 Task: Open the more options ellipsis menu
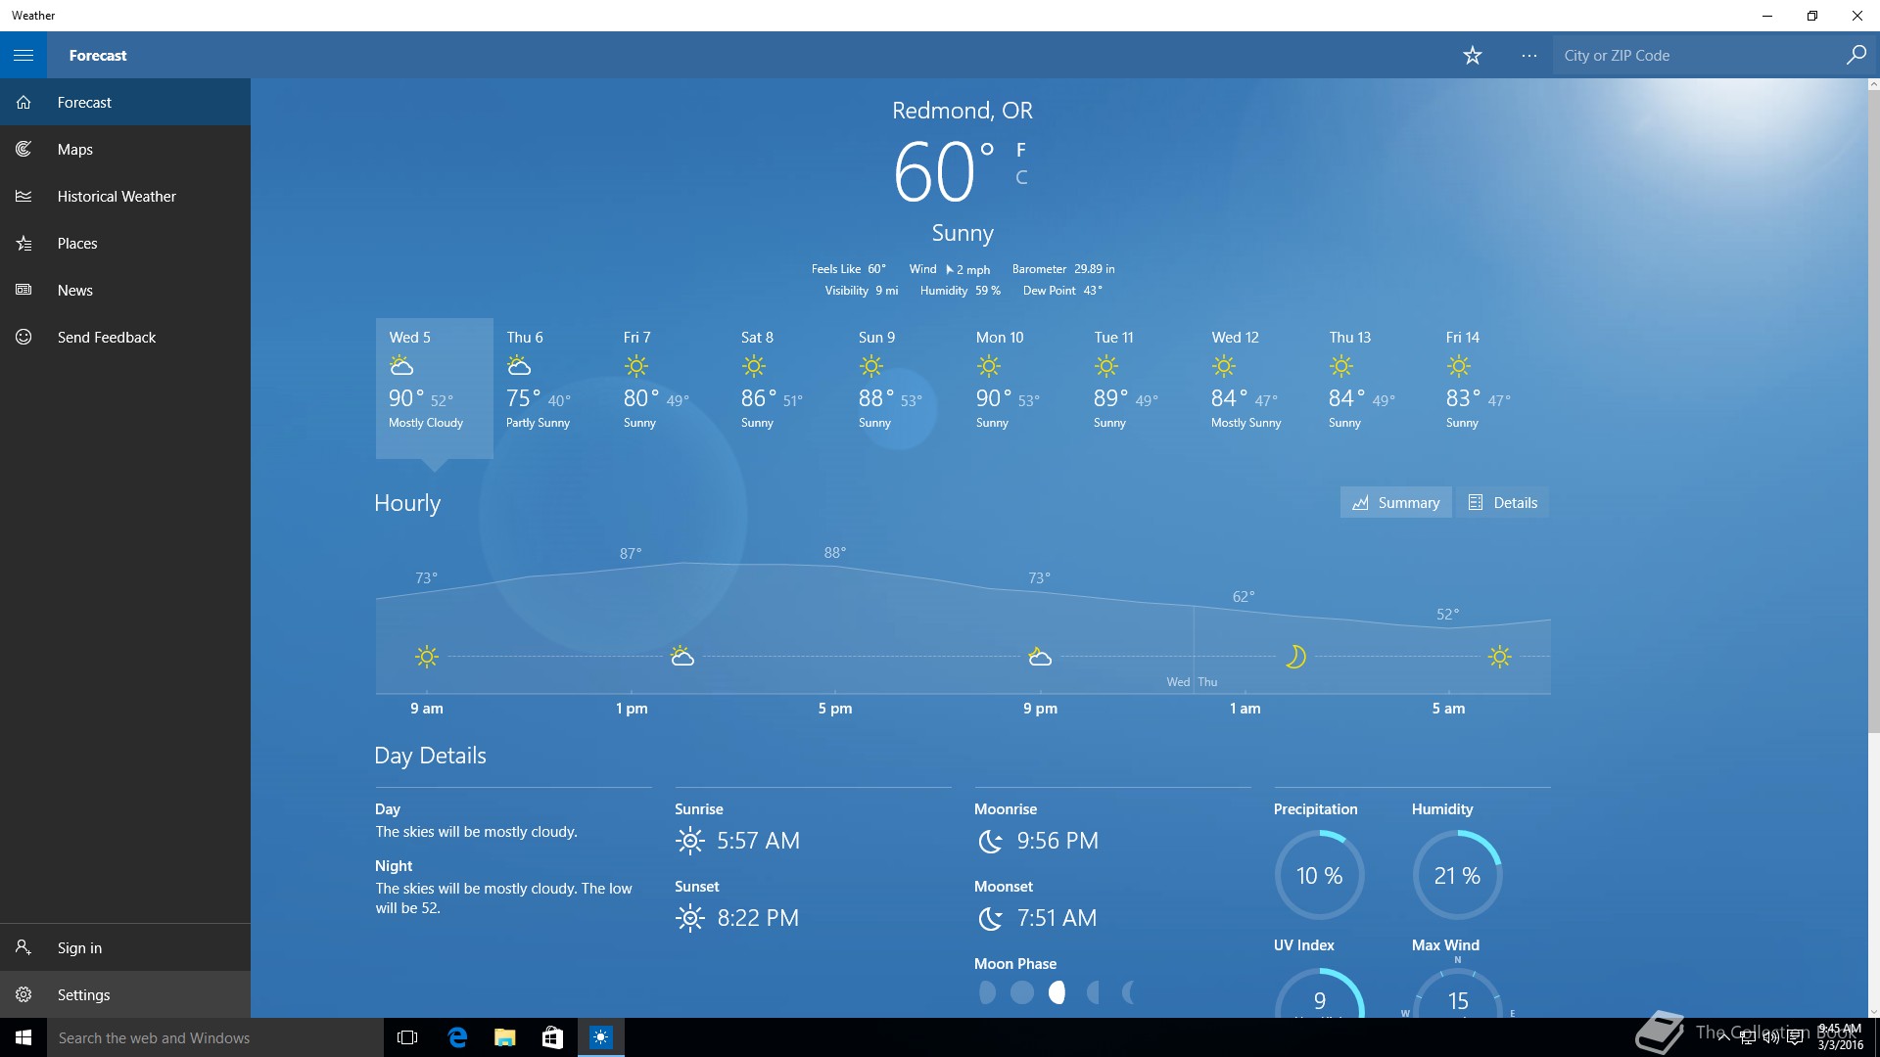point(1528,56)
